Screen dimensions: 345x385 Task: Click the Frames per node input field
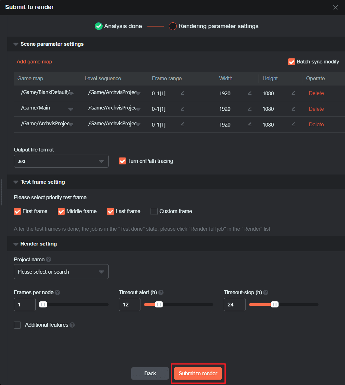coord(25,305)
